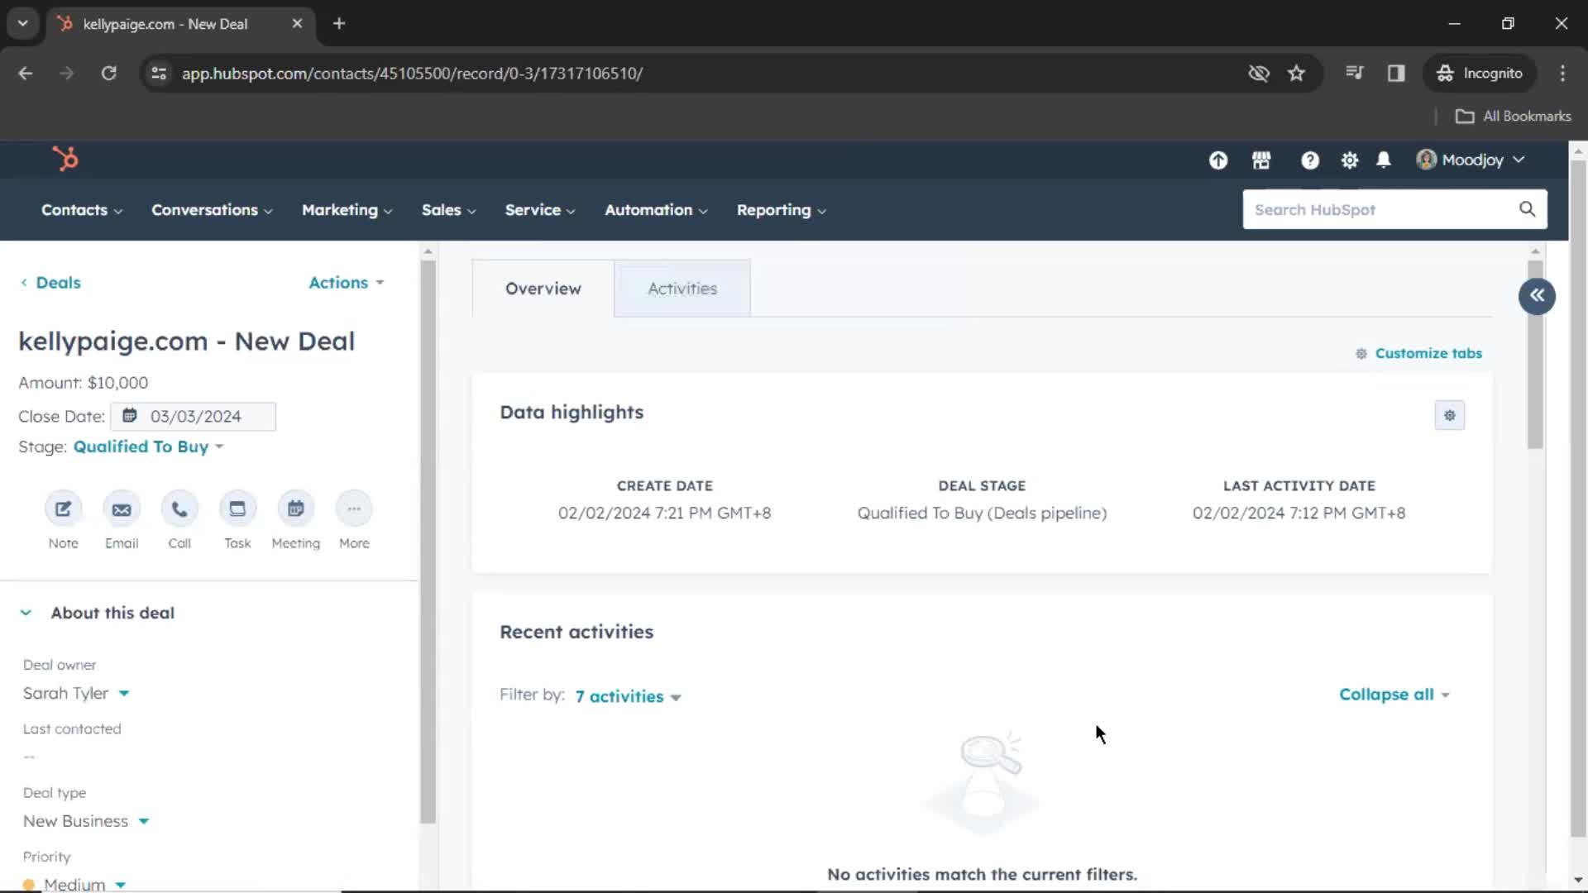Go back in browser history
The width and height of the screenshot is (1588, 893).
click(26, 74)
